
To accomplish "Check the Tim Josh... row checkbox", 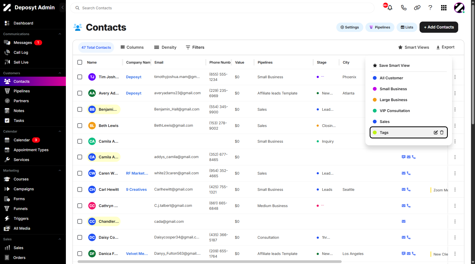I will point(80,77).
